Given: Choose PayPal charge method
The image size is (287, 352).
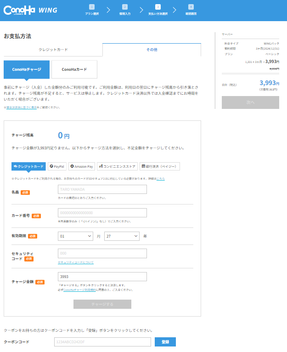Looking at the screenshot, I should coord(57,166).
